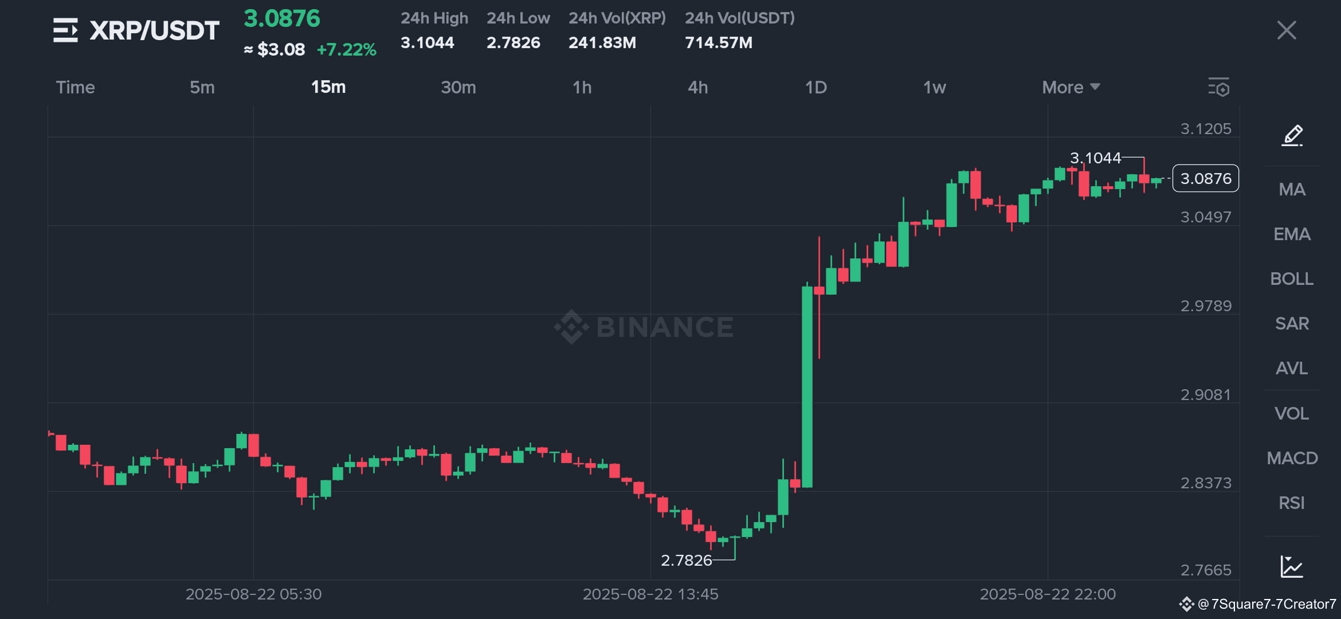Select the Time line view tab
Screen dimensions: 1341x619
pyautogui.click(x=75, y=87)
